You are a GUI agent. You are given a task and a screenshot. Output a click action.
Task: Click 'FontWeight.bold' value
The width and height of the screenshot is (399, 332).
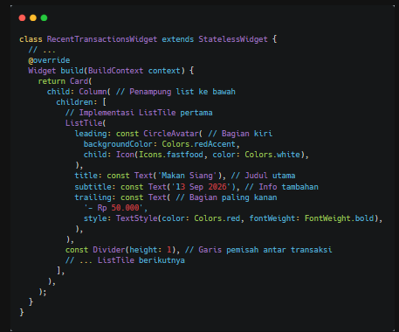340,218
